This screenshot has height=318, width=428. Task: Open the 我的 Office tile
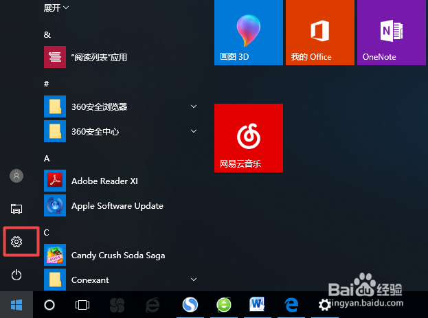pos(320,32)
